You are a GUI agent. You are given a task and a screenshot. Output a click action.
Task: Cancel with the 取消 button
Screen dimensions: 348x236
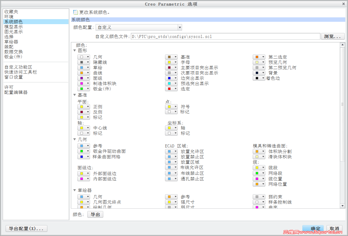(334, 228)
